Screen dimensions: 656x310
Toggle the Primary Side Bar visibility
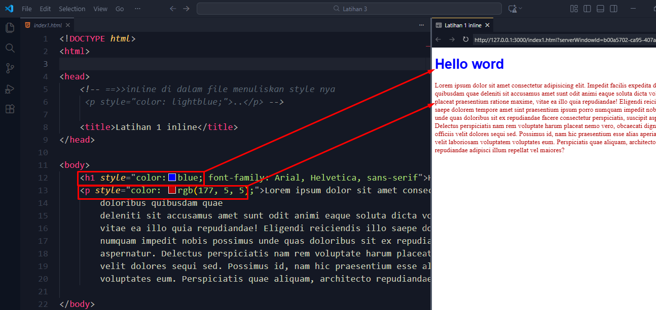click(587, 9)
